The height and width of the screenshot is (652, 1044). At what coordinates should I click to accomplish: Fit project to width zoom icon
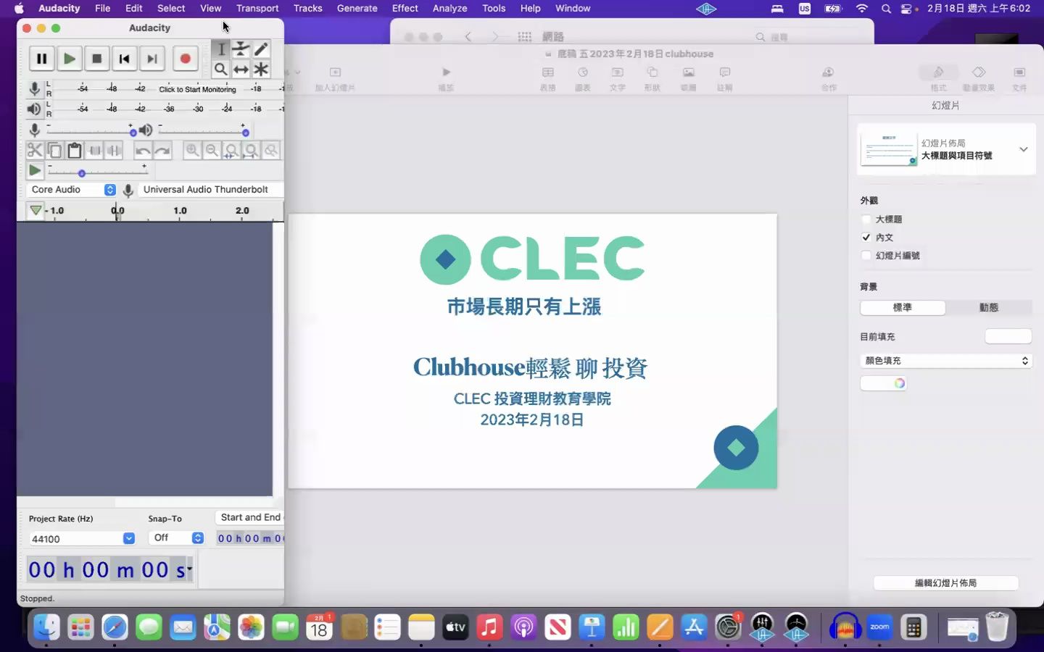coord(251,150)
